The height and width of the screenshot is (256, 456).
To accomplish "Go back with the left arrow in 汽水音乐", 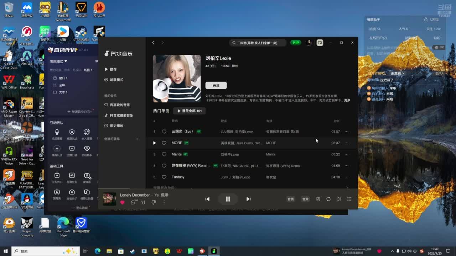I will [153, 43].
